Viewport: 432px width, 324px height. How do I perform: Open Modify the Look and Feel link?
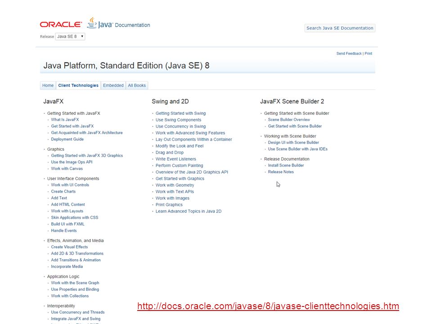[x=180, y=146]
